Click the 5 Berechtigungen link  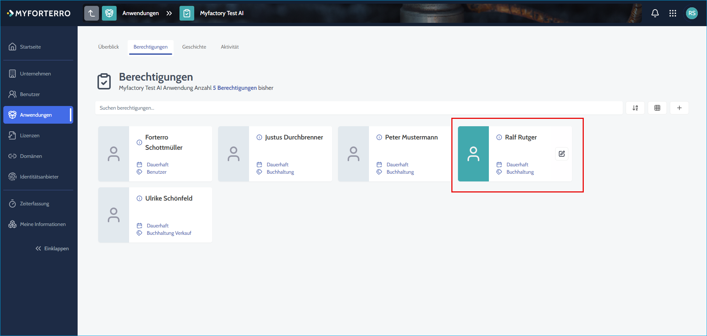[x=235, y=88]
